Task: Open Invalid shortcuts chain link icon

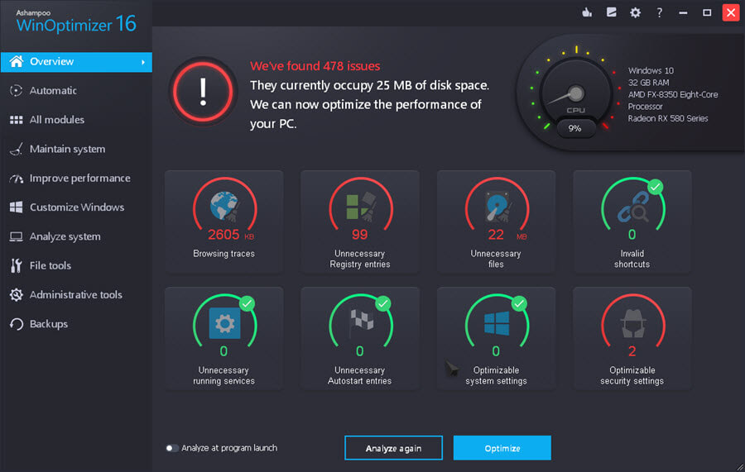Action: click(x=633, y=207)
